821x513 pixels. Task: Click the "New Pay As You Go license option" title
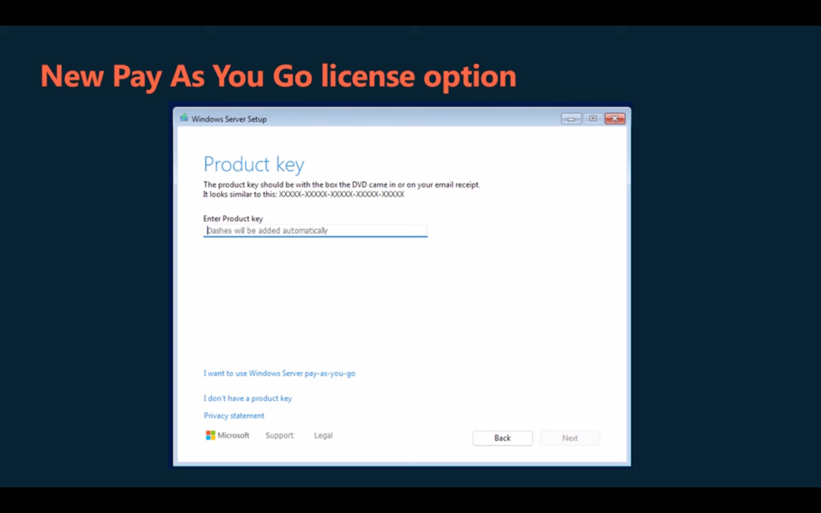(278, 76)
